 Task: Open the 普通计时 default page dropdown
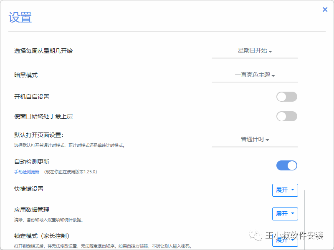click(255, 140)
